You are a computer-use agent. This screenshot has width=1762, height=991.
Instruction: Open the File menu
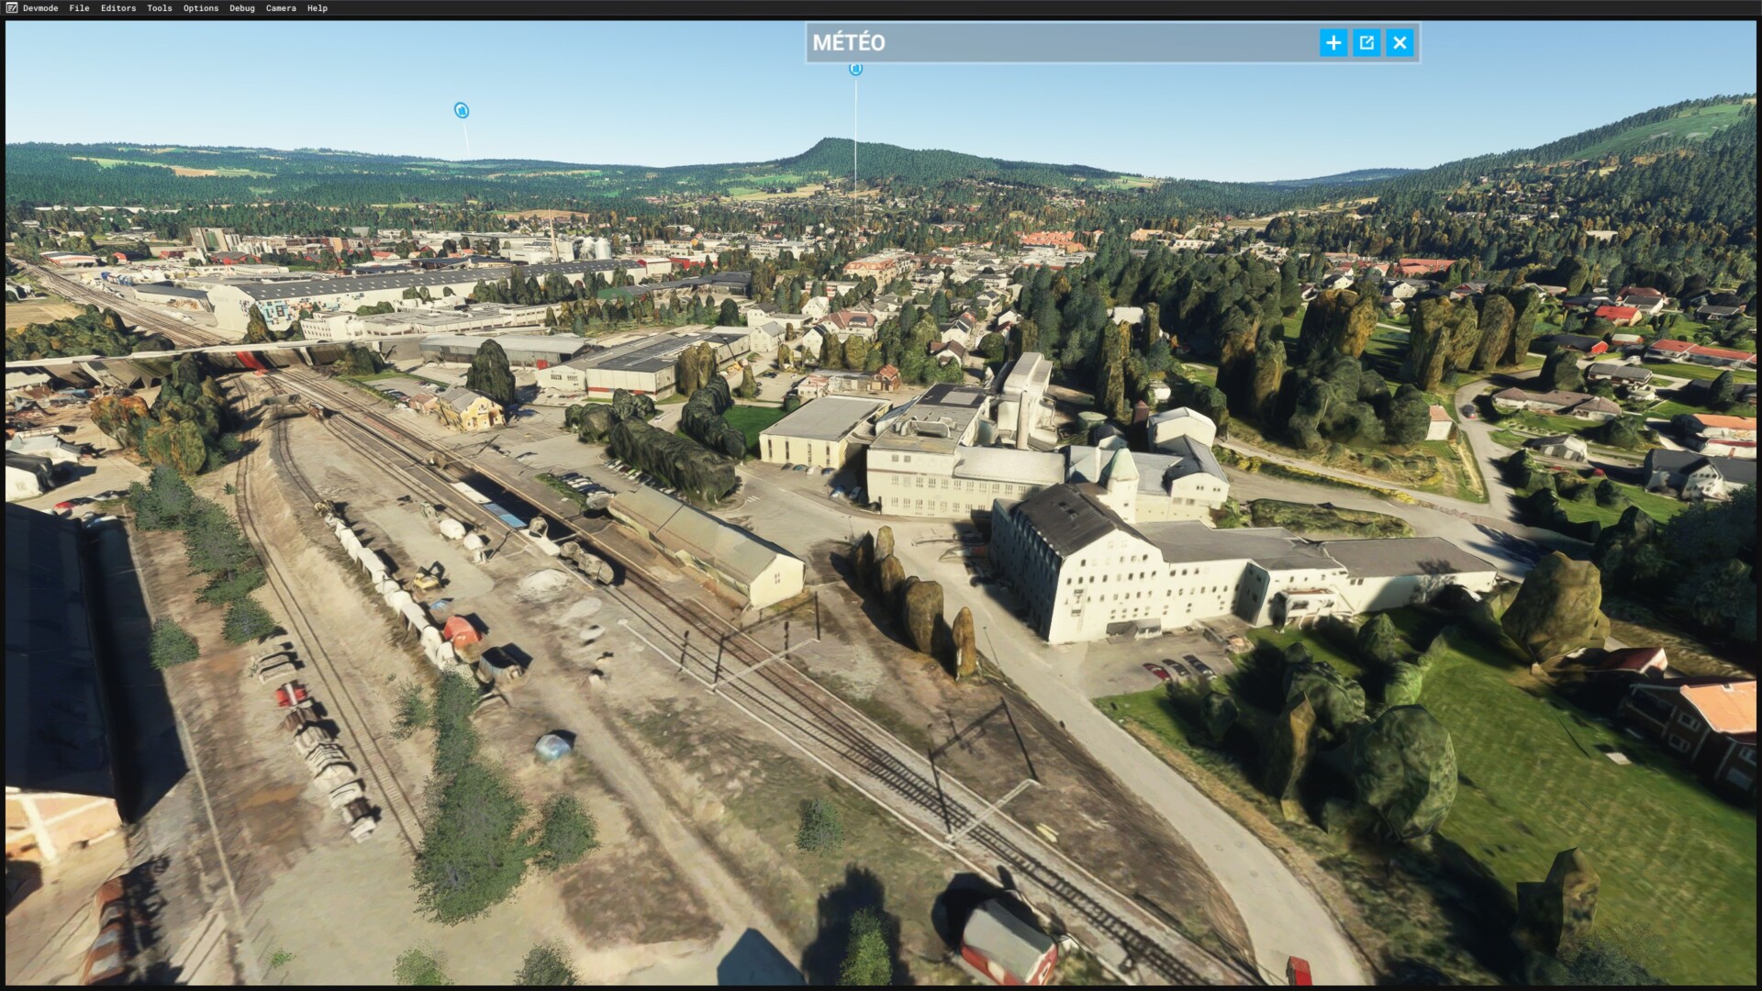click(79, 8)
